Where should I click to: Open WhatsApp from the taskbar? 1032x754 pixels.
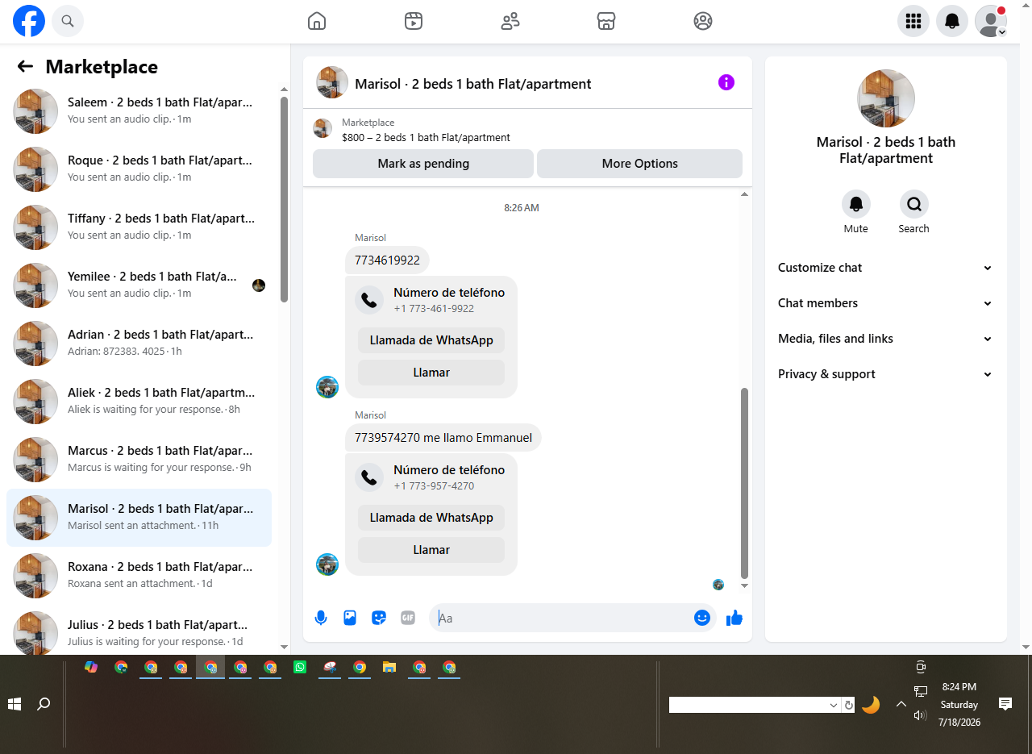tap(300, 667)
